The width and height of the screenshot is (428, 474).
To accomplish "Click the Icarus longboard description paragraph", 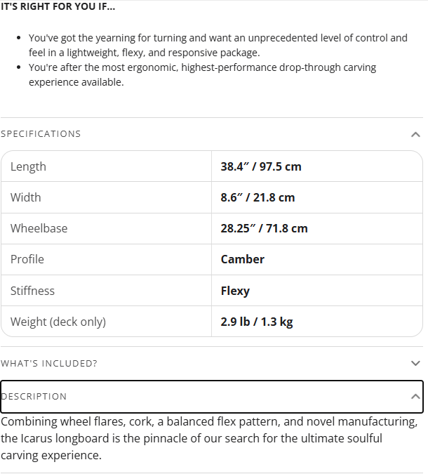I will 209,438.
